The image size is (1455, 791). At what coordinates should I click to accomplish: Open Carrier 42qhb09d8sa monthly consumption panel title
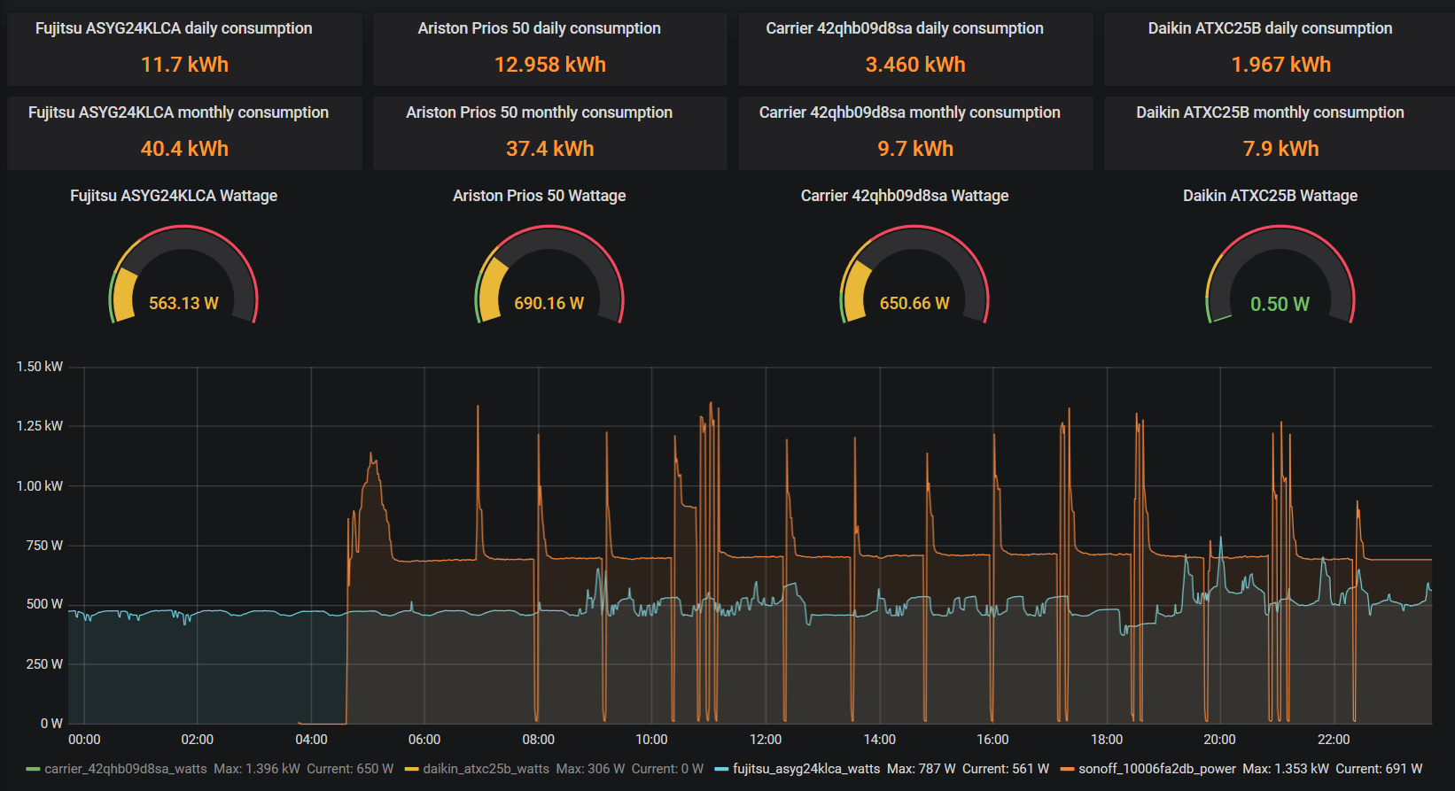[x=909, y=112]
